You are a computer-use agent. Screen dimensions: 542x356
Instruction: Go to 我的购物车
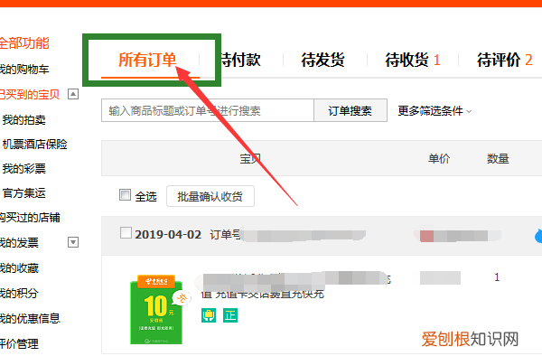[x=24, y=70]
